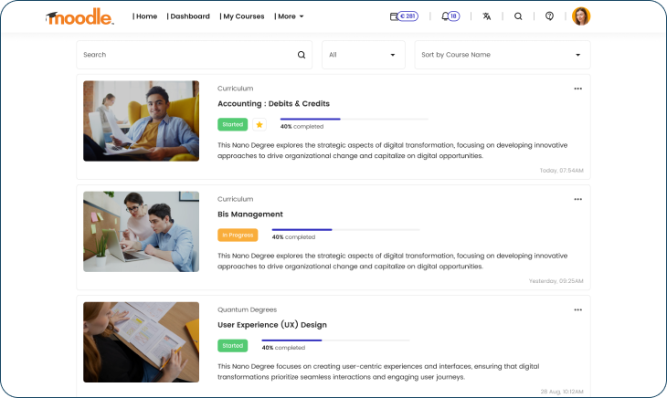The image size is (667, 398).
Task: Click the user profile avatar
Action: (580, 16)
